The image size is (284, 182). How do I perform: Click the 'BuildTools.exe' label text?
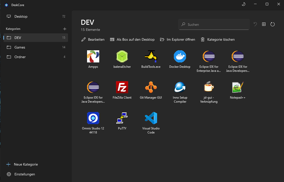[x=151, y=67]
